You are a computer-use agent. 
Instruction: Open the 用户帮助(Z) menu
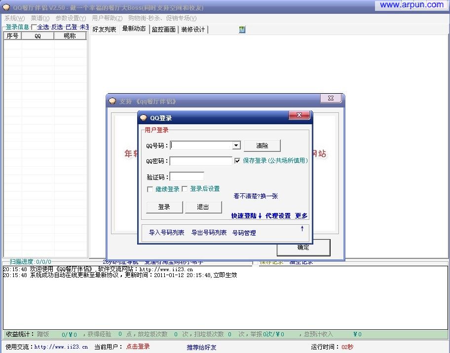coord(107,18)
